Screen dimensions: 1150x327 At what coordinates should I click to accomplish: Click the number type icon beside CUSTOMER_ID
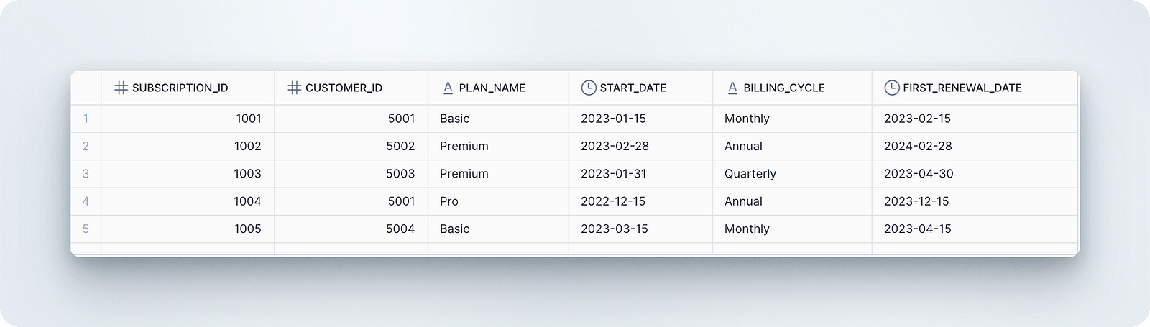(x=294, y=88)
